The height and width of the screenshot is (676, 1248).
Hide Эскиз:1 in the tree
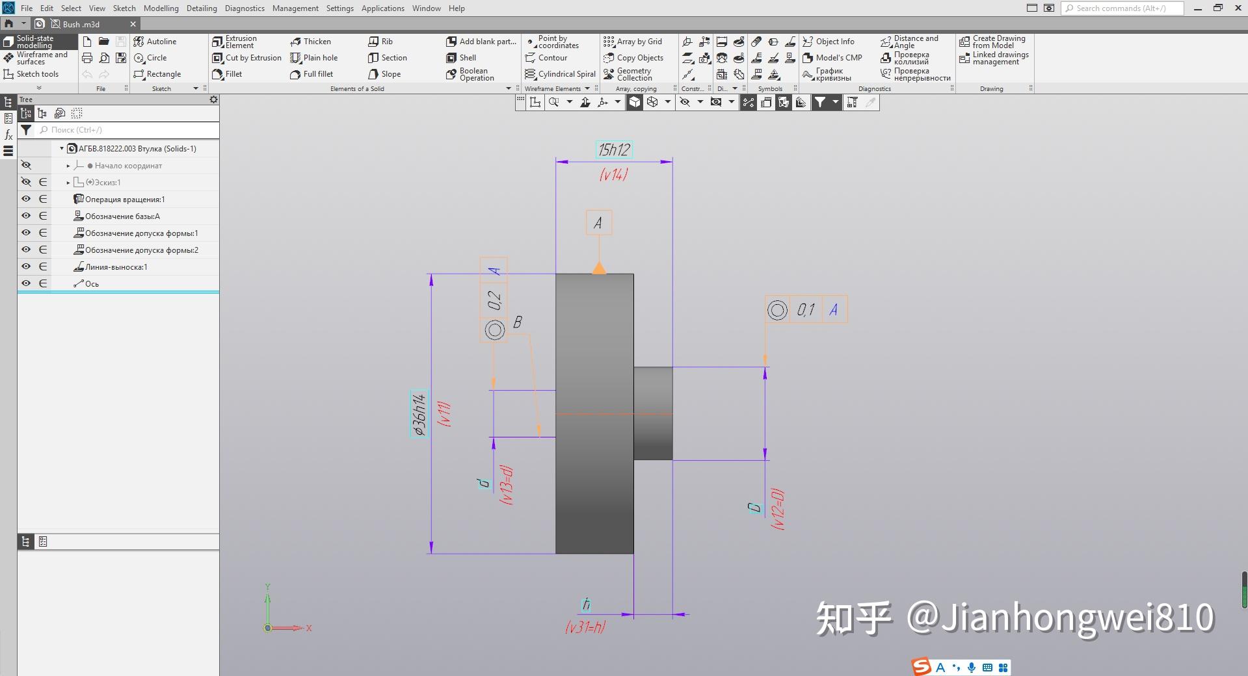pos(26,182)
